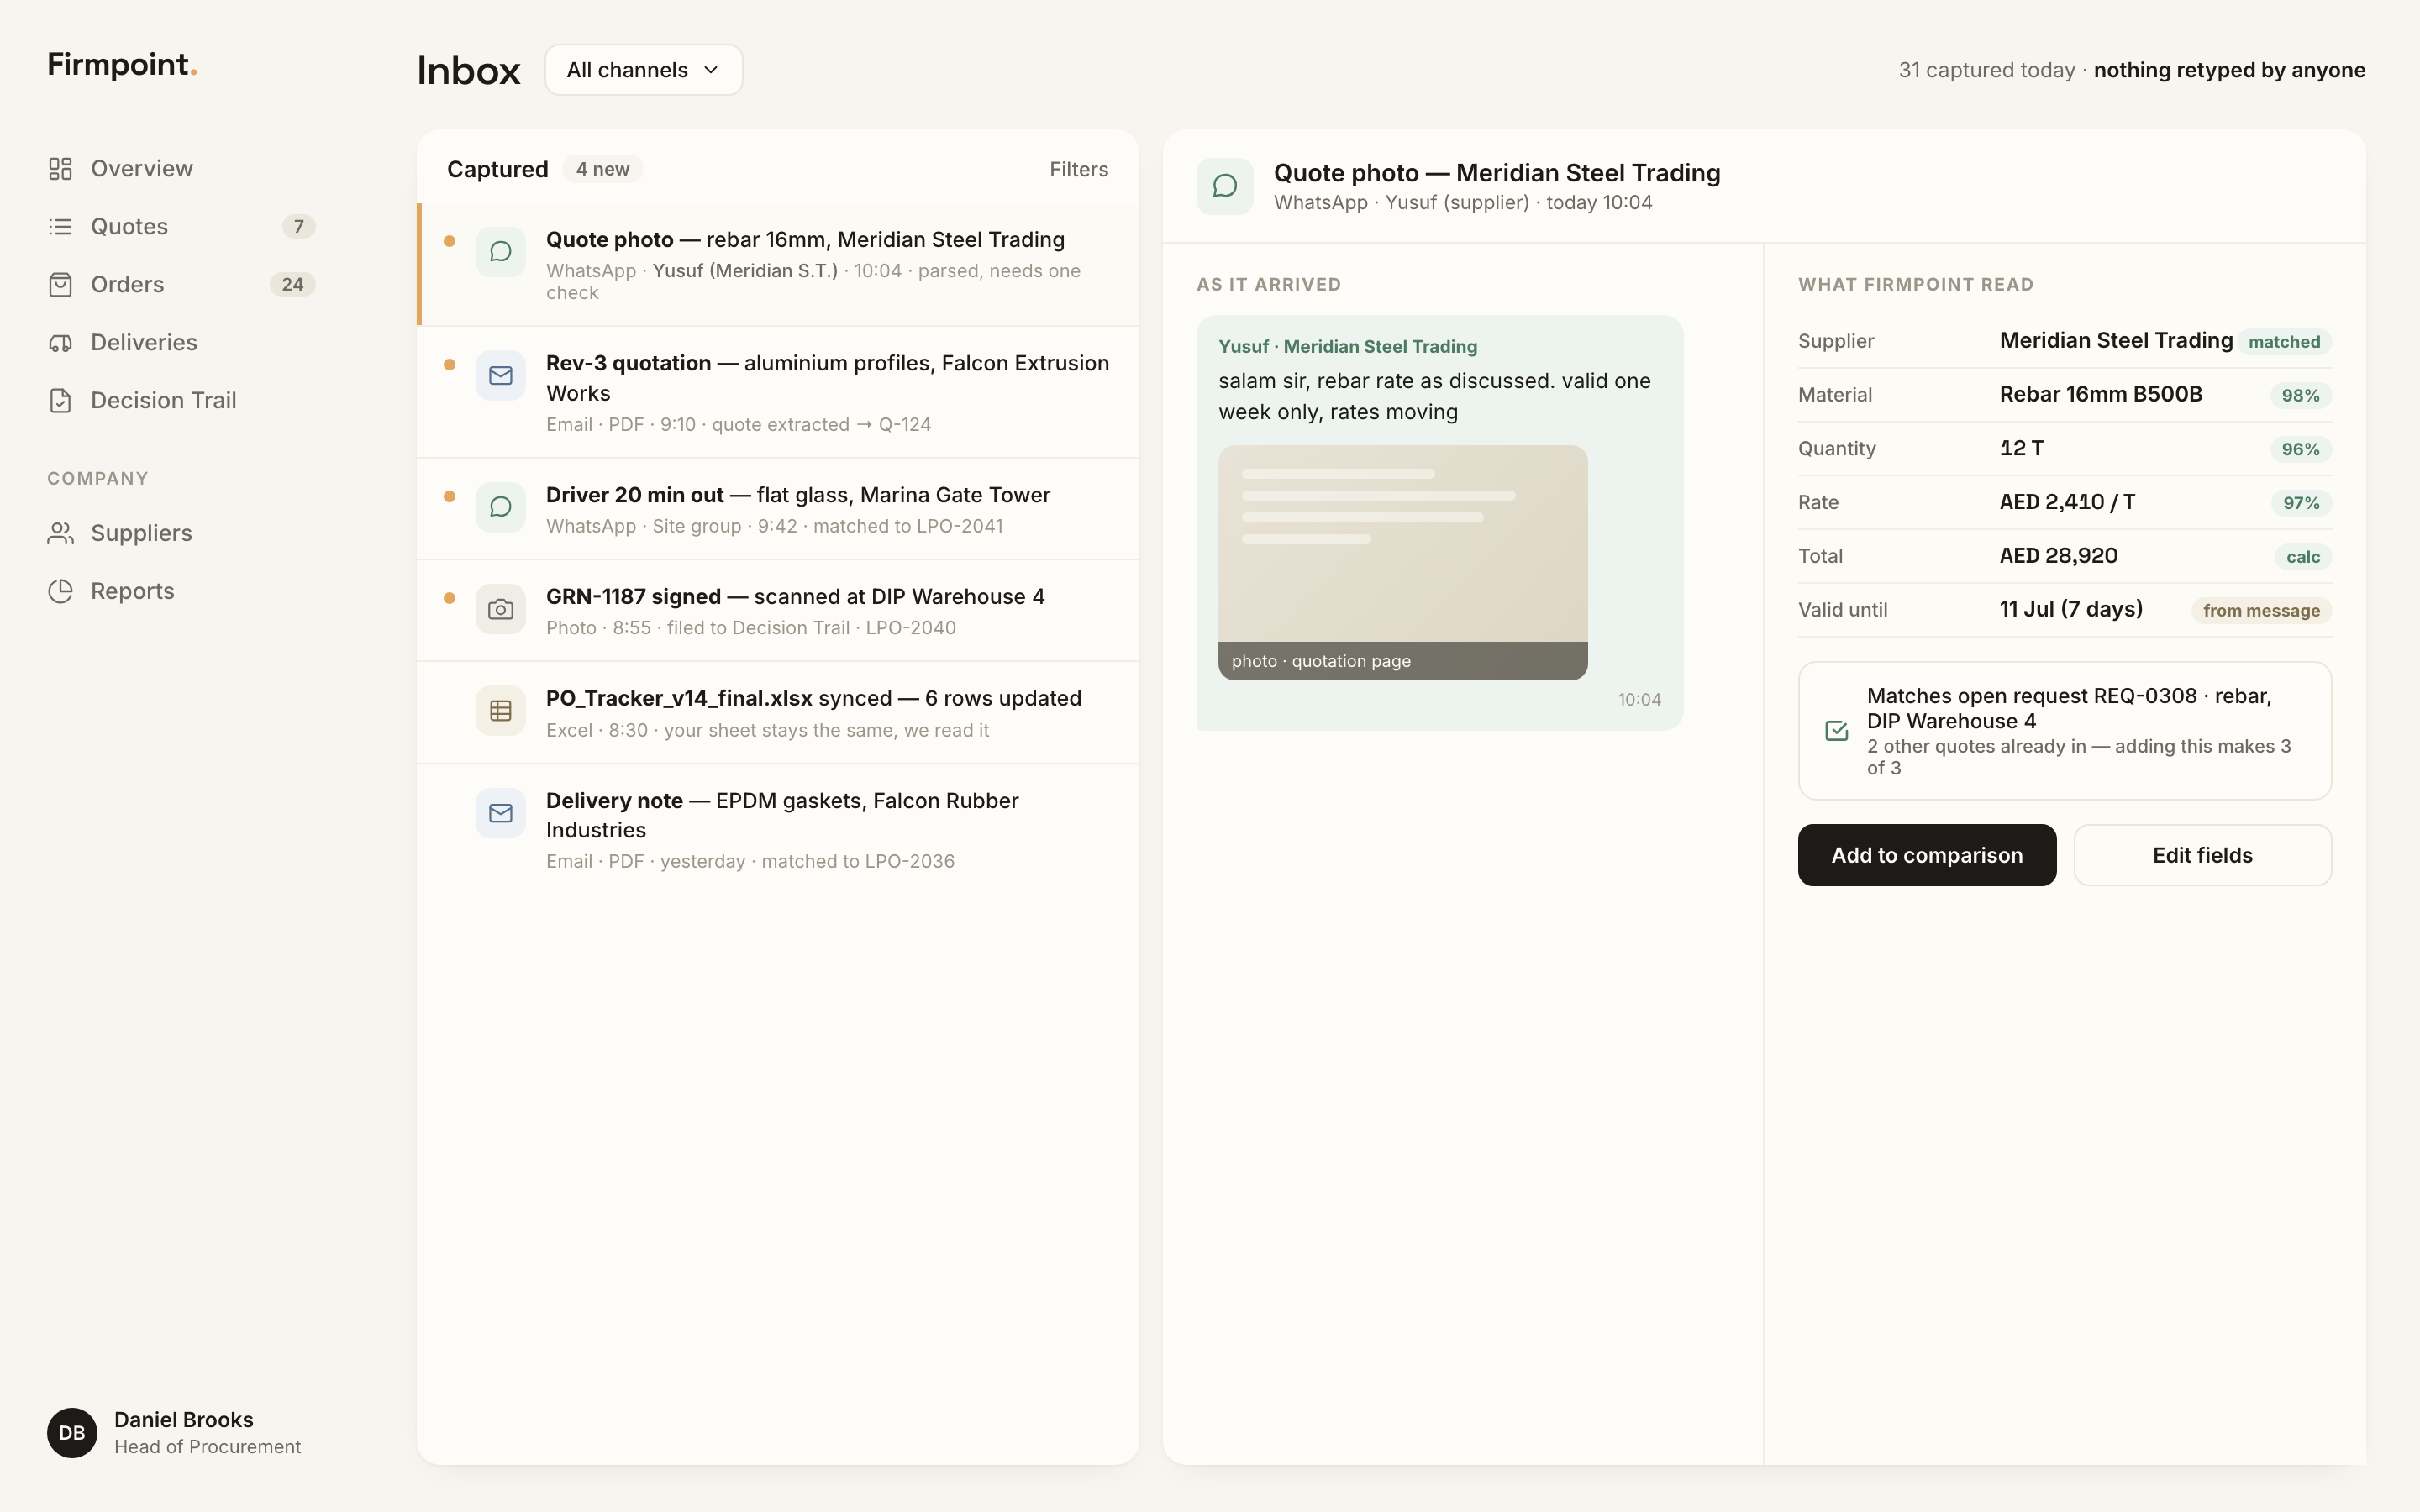This screenshot has height=1512, width=2420.
Task: Click the Reports pie chart icon
Action: point(60,591)
